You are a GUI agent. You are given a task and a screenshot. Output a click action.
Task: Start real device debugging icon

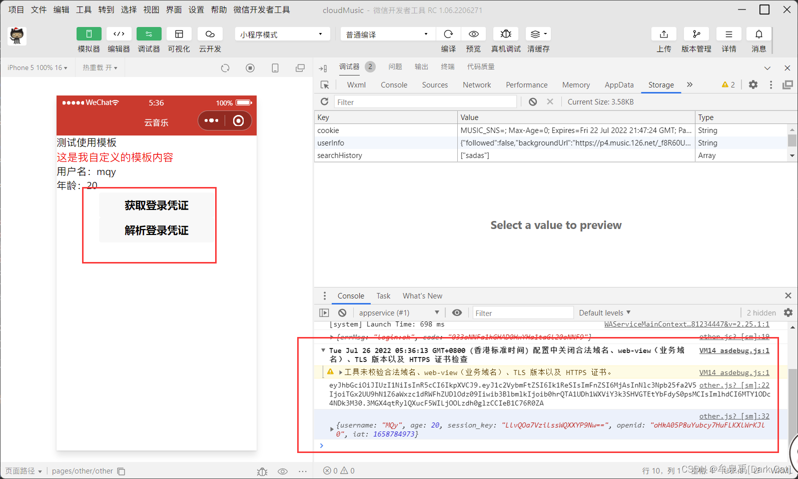(x=506, y=34)
